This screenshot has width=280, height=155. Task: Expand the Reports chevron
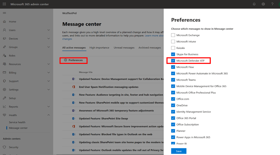click(48, 107)
